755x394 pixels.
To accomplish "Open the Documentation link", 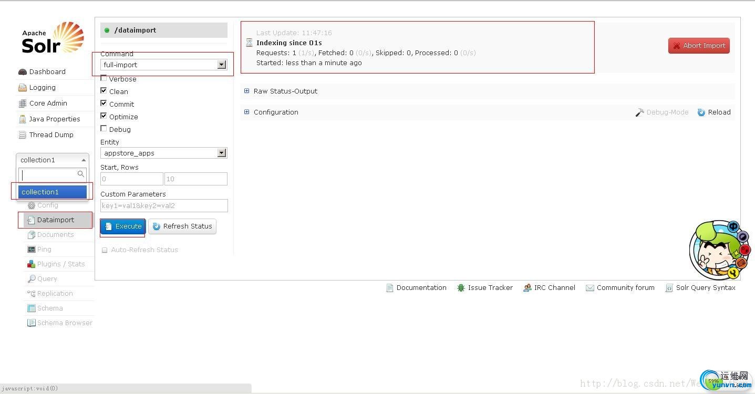I will coord(421,288).
